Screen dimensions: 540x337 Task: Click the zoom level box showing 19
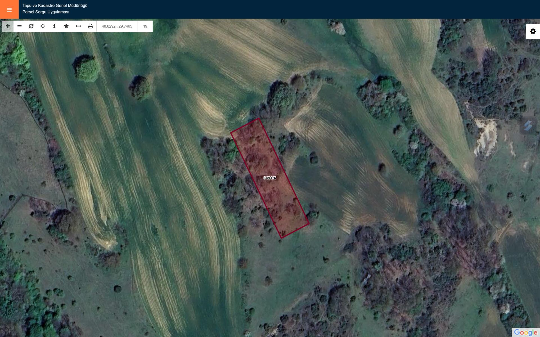point(145,26)
